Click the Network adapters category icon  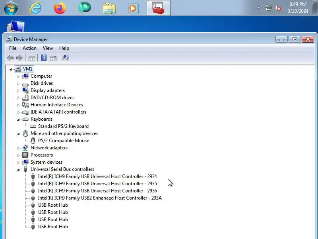25,148
